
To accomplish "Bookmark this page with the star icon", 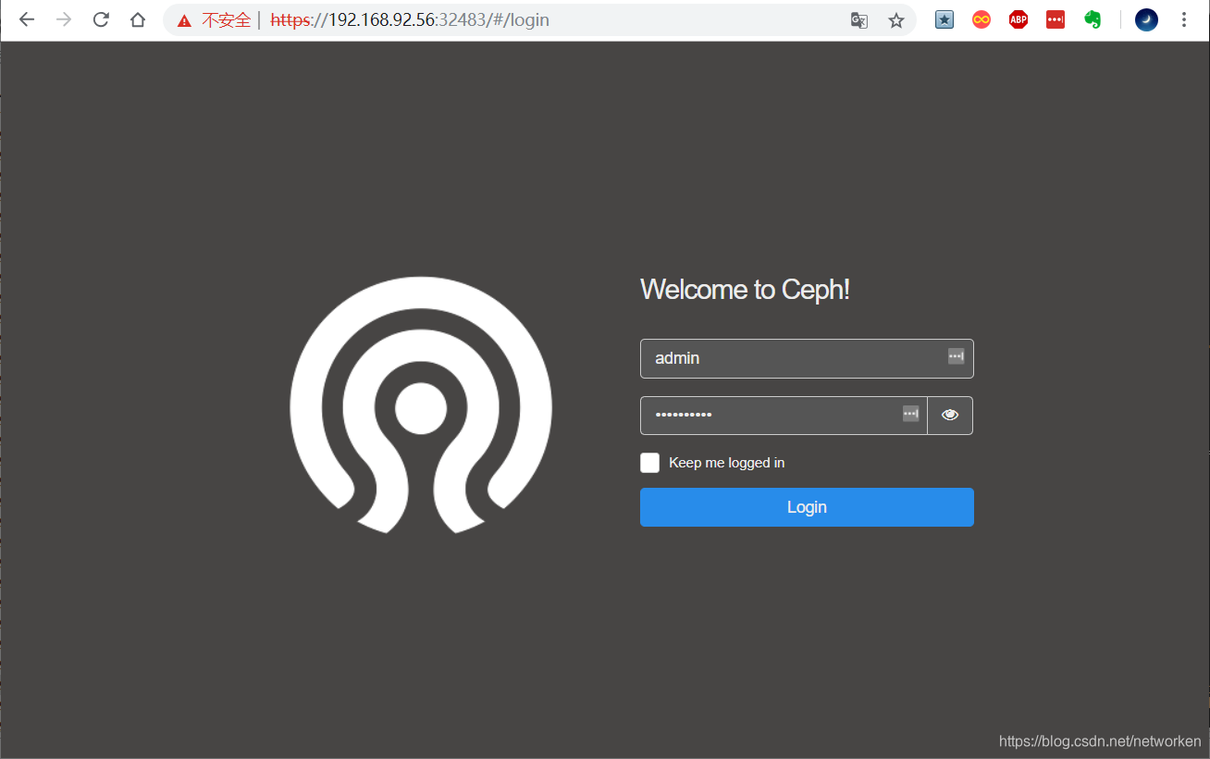I will 896,20.
